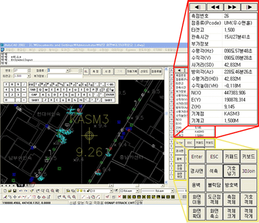Toggle LWT lineweight display in status bar
Image resolution: width=259 pixels, height=223 pixels.
(x=131, y=203)
